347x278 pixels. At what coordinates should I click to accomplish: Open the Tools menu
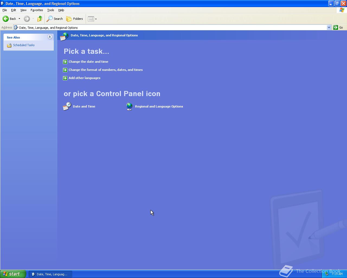pyautogui.click(x=51, y=10)
